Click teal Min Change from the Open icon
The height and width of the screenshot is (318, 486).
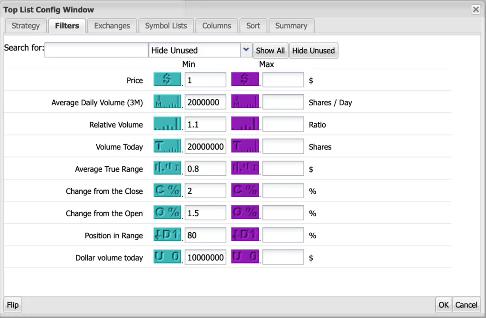pos(167,213)
